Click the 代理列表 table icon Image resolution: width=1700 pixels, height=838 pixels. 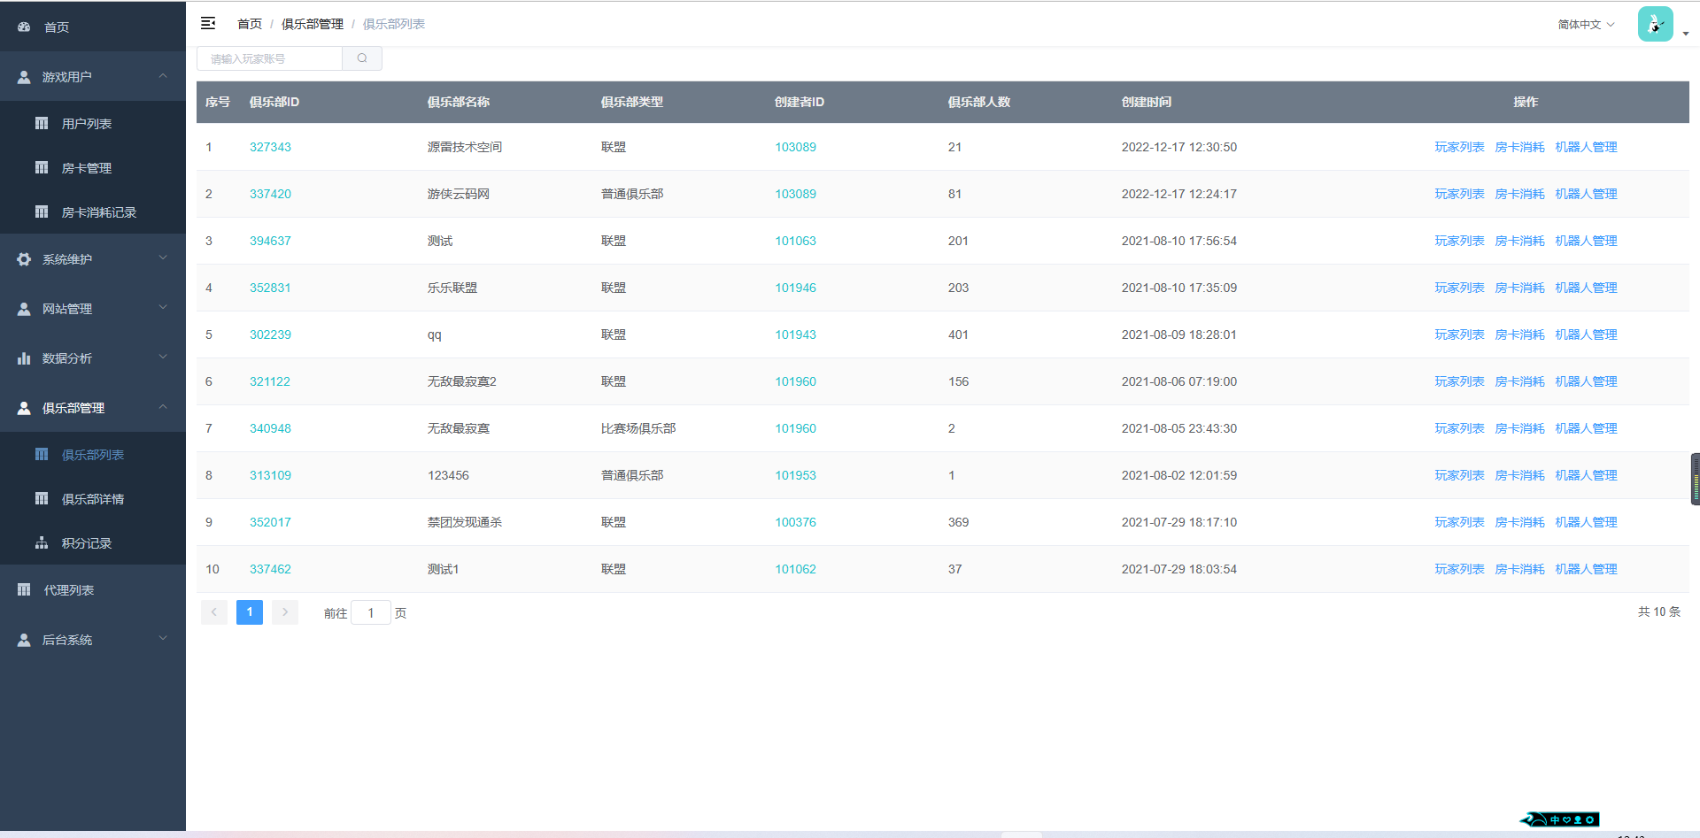24,589
